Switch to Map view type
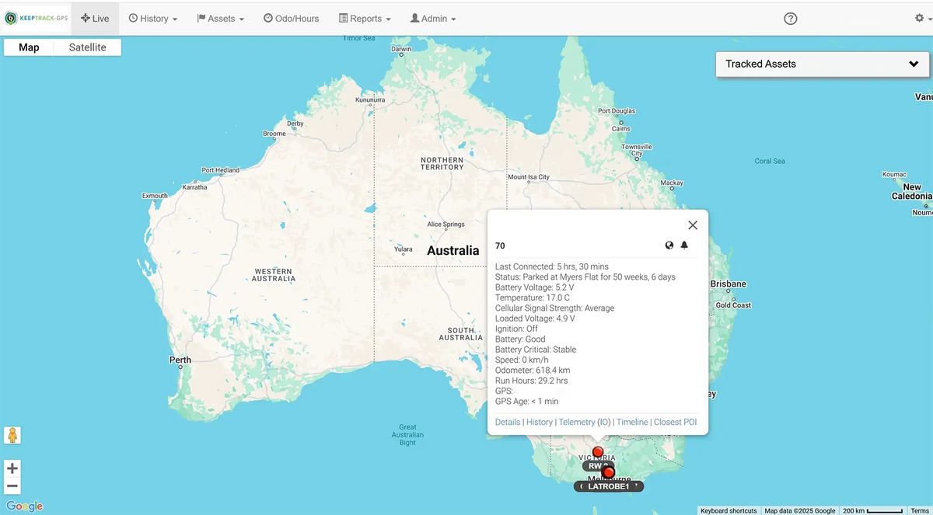 tap(29, 47)
